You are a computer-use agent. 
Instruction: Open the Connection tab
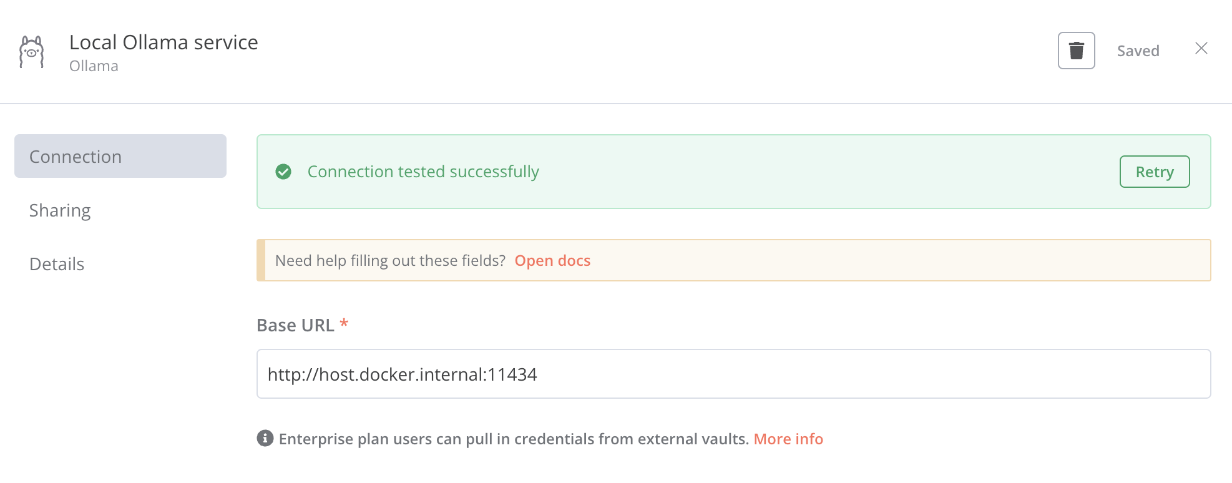(x=120, y=156)
